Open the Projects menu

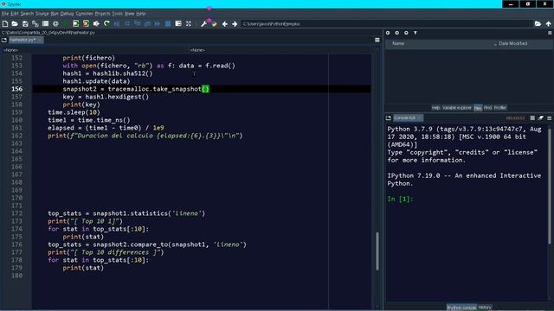pos(102,14)
